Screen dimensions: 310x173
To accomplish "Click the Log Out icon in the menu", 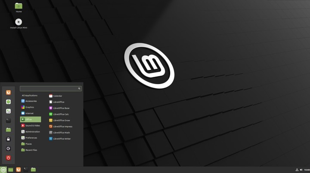I will [8, 149].
